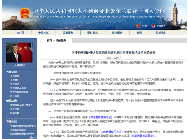Open the 联系我们 navigation item
Image resolution: width=188 pixels, height=139 pixels.
tap(161, 33)
